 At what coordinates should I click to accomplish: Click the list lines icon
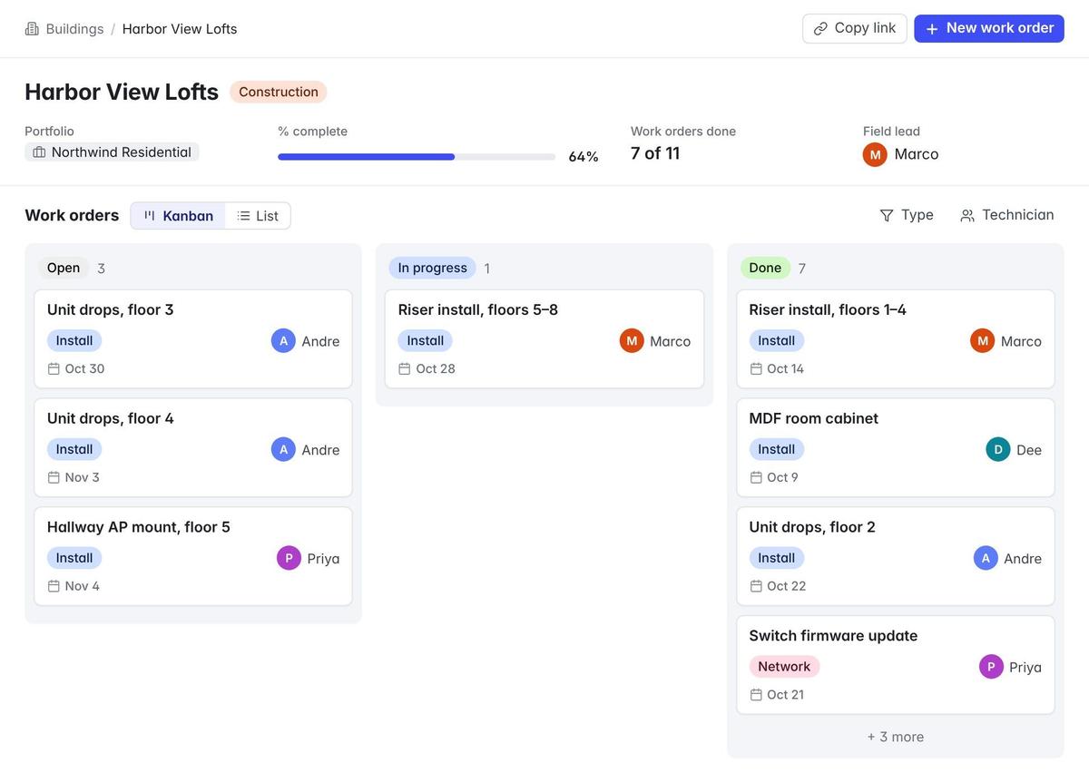[243, 216]
